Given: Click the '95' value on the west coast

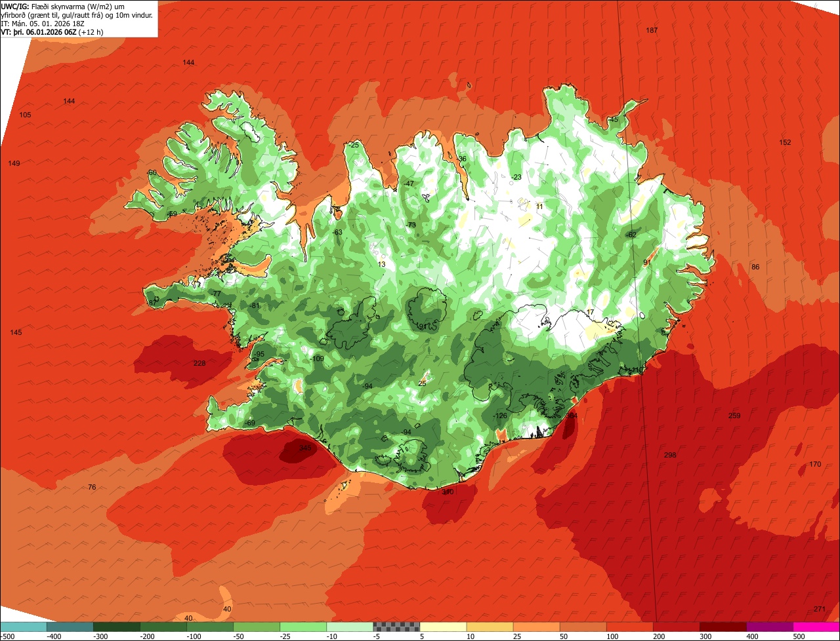Looking at the screenshot, I should pos(261,355).
